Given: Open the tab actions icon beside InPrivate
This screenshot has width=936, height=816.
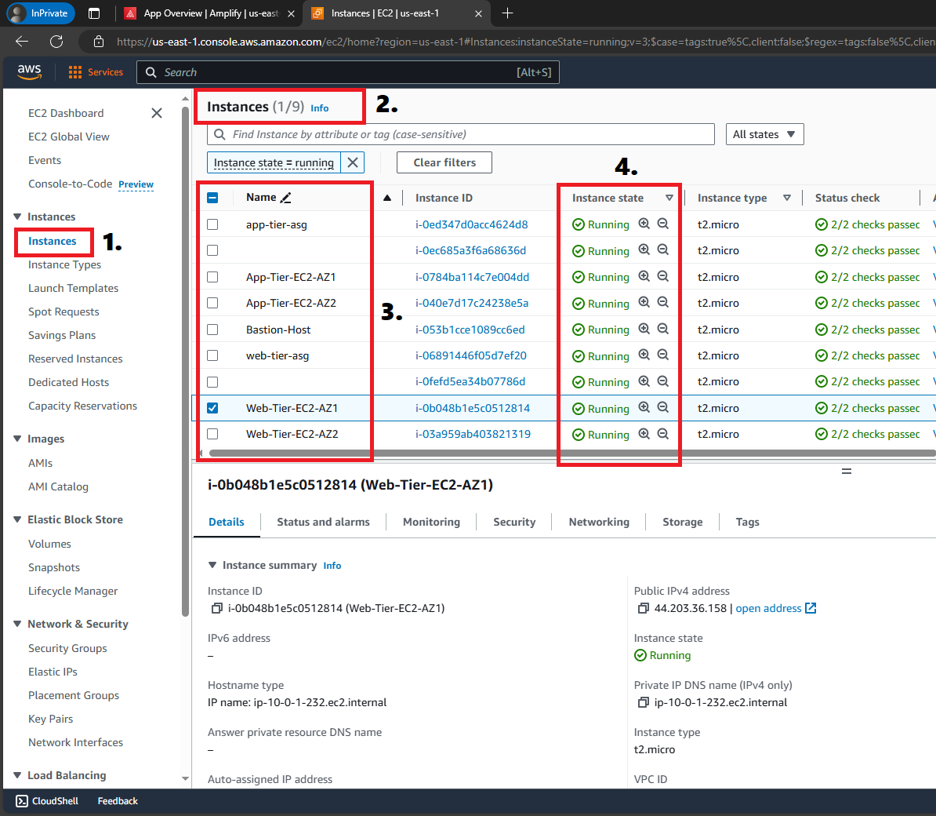Looking at the screenshot, I should pos(94,13).
